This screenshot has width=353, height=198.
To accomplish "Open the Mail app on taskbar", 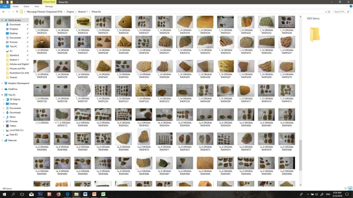I will click(x=31, y=194).
